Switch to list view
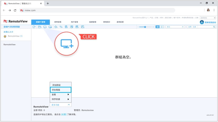Screen dimensions: 218x122 pyautogui.click(x=162, y=27)
